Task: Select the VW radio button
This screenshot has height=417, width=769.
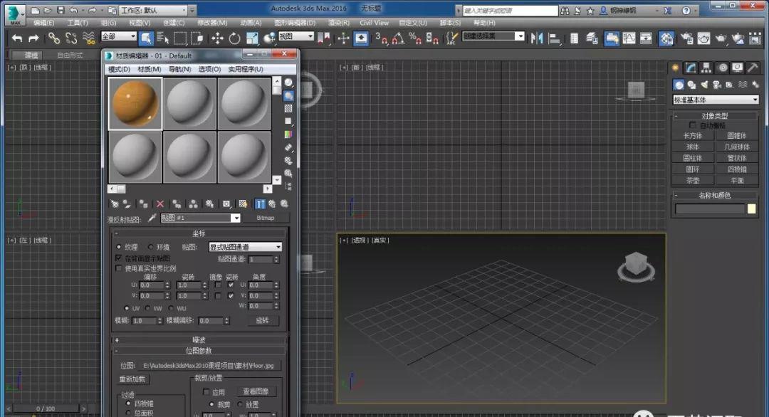Action: click(x=147, y=308)
